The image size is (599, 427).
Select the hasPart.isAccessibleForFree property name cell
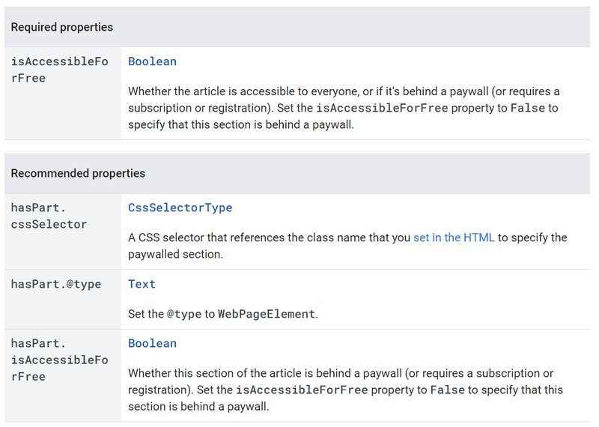coord(60,360)
